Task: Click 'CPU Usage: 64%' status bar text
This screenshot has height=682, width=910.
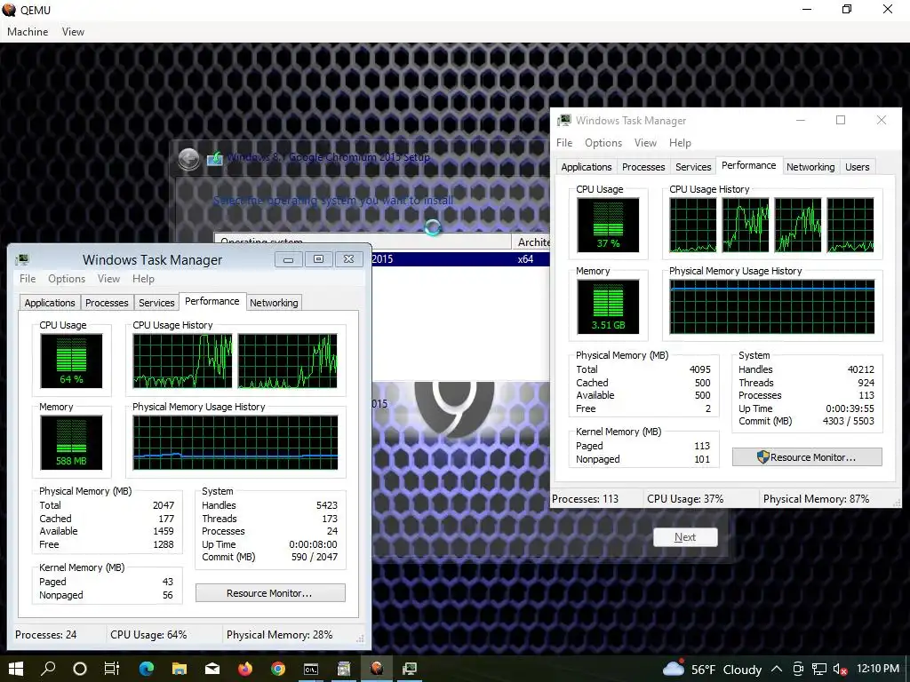Action: click(148, 634)
